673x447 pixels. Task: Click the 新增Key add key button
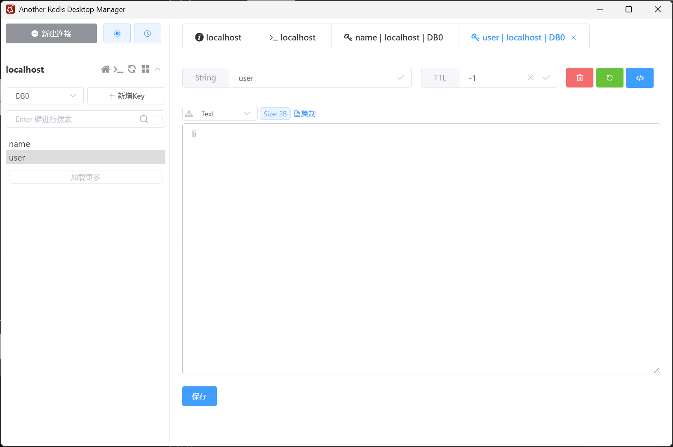click(126, 96)
